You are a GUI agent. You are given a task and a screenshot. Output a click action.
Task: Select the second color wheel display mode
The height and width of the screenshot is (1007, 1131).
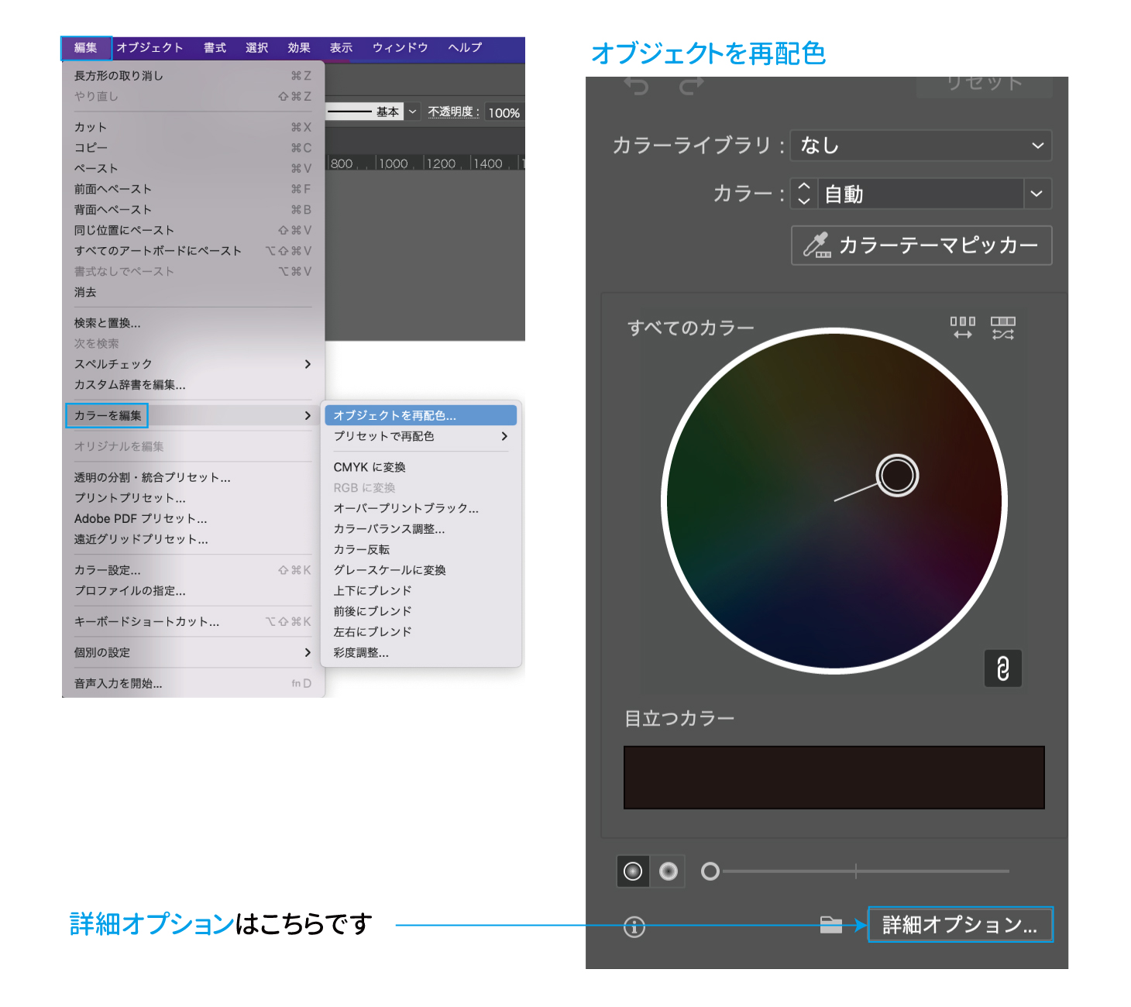[x=668, y=871]
